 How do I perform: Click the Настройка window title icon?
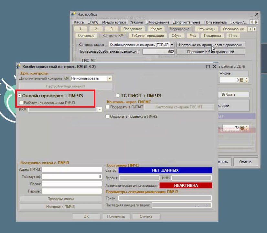(x=73, y=14)
